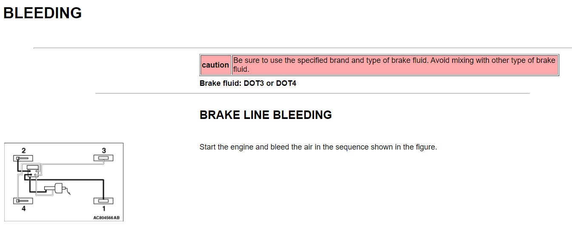Click number 2 label in bleeding diagram
Viewport: 572px width, 246px height.
click(23, 150)
